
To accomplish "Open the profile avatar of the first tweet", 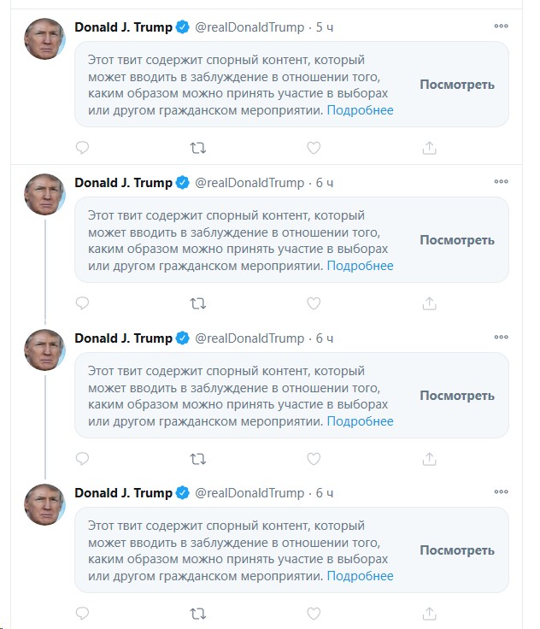I will (x=44, y=39).
